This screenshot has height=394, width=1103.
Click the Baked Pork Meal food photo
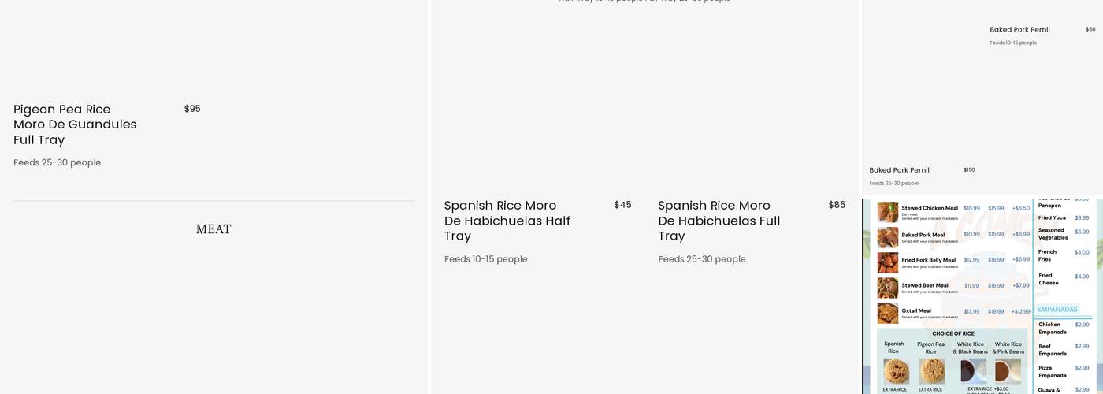coord(888,237)
